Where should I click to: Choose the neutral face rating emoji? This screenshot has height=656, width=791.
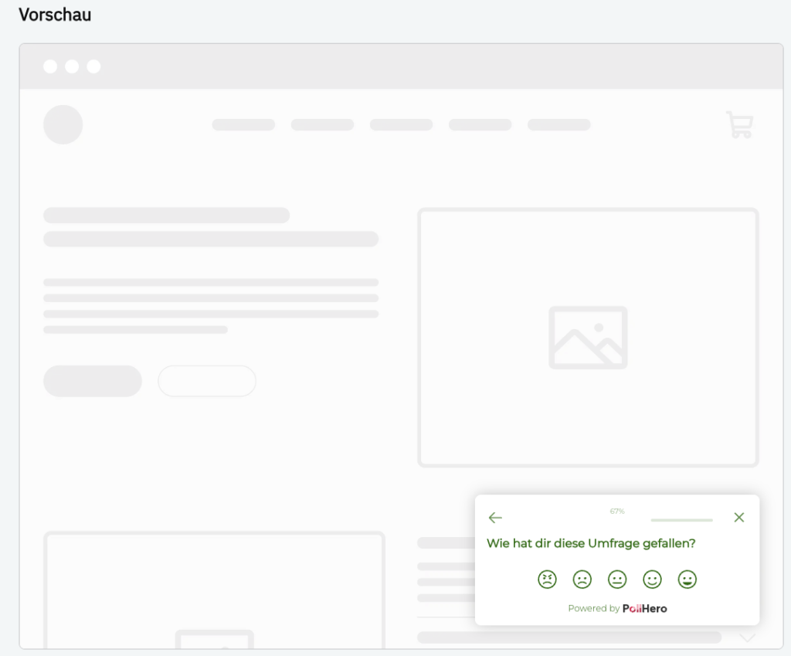pyautogui.click(x=617, y=580)
